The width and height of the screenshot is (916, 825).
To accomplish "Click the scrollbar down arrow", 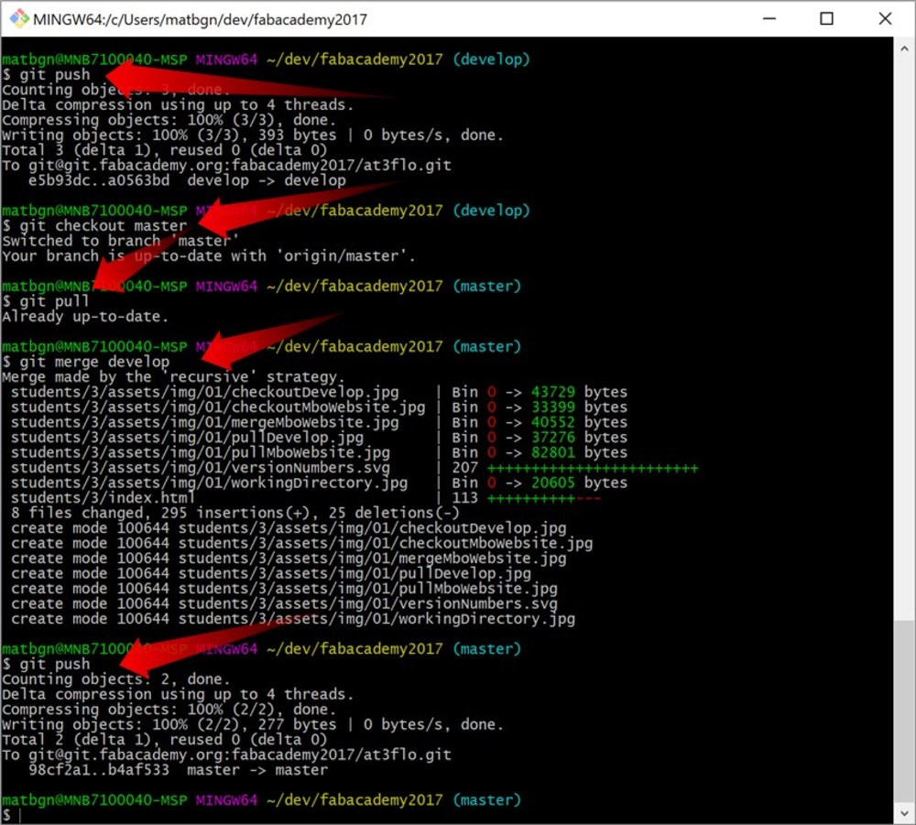I will click(904, 812).
